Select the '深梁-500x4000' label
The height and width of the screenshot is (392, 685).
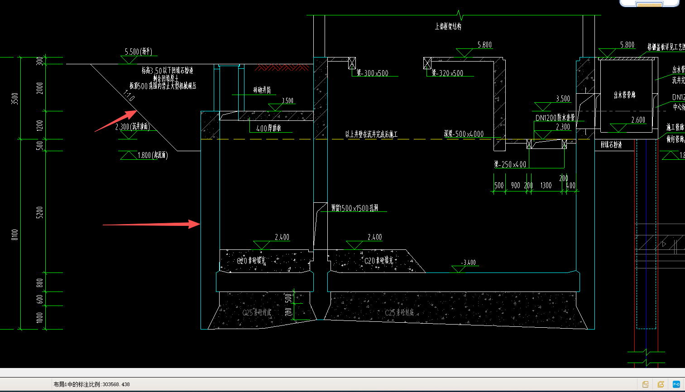coord(464,134)
